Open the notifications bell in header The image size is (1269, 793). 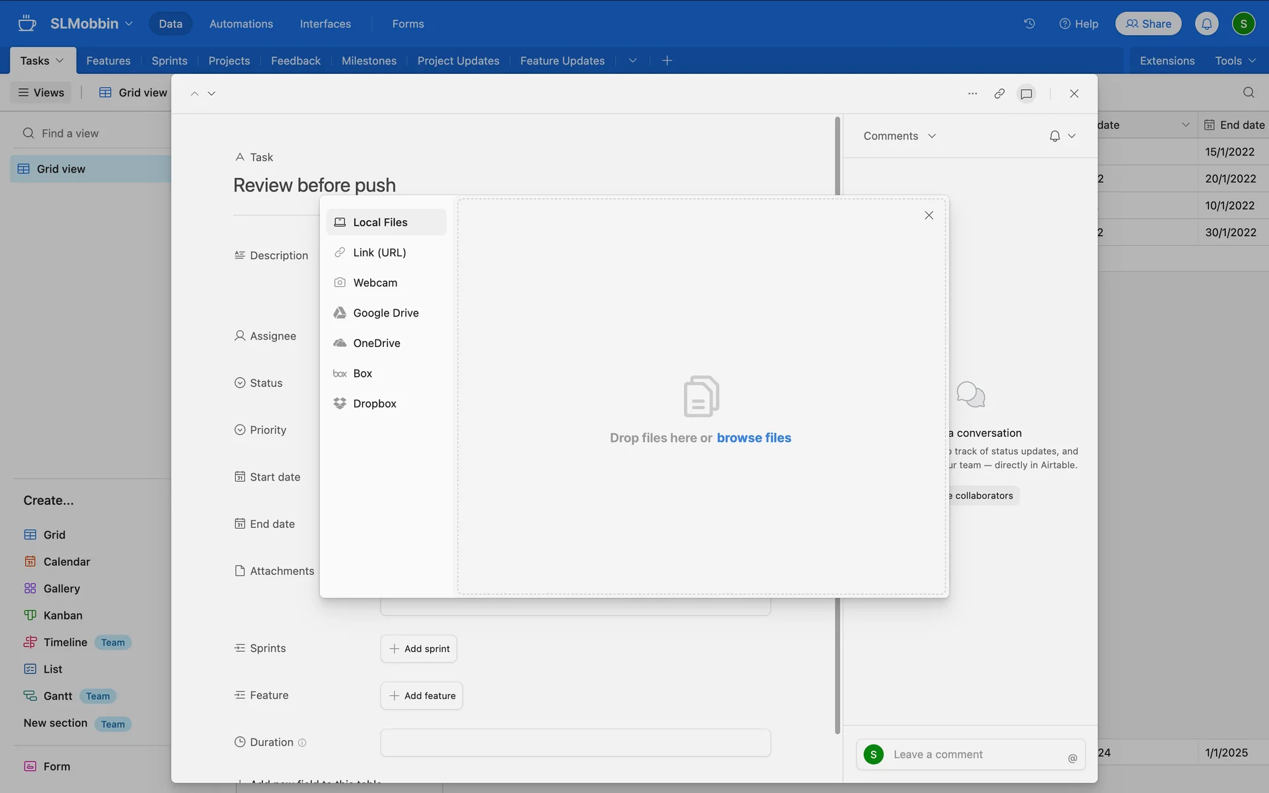(1206, 24)
